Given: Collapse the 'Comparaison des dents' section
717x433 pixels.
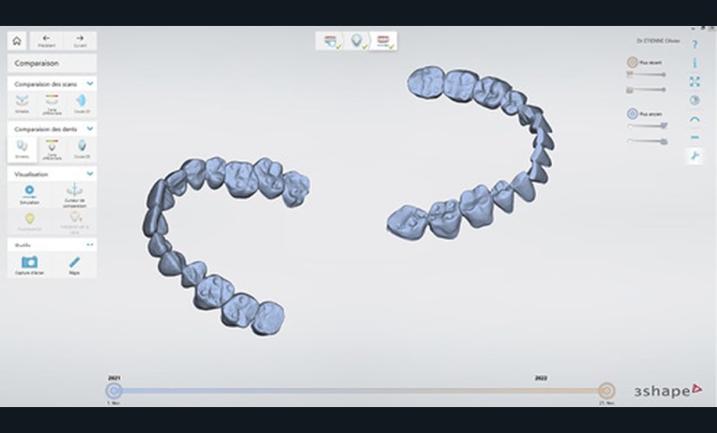Looking at the screenshot, I should tap(91, 129).
